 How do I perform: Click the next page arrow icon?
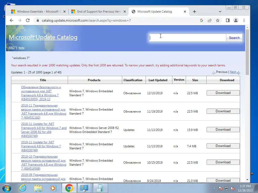(x=238, y=73)
